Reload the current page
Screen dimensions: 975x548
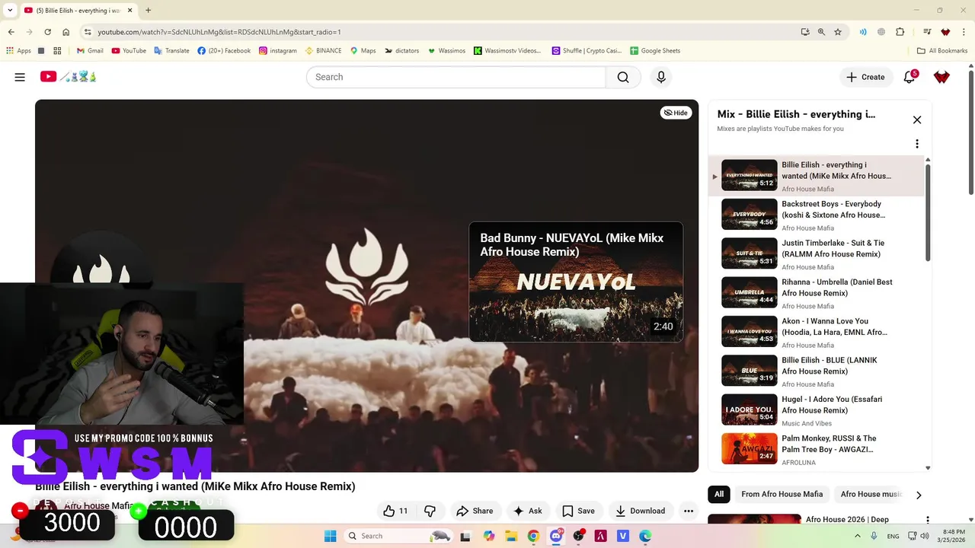pos(47,32)
